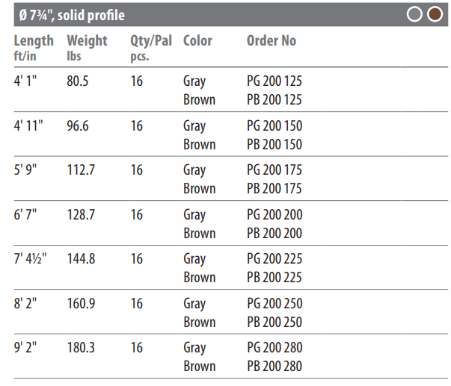Select order number PB 200 125
Image resolution: width=451 pixels, height=386 pixels.
[274, 99]
